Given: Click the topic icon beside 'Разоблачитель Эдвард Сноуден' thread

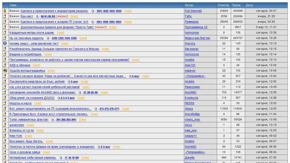Looking at the screenshot, I should click(x=5, y=49).
